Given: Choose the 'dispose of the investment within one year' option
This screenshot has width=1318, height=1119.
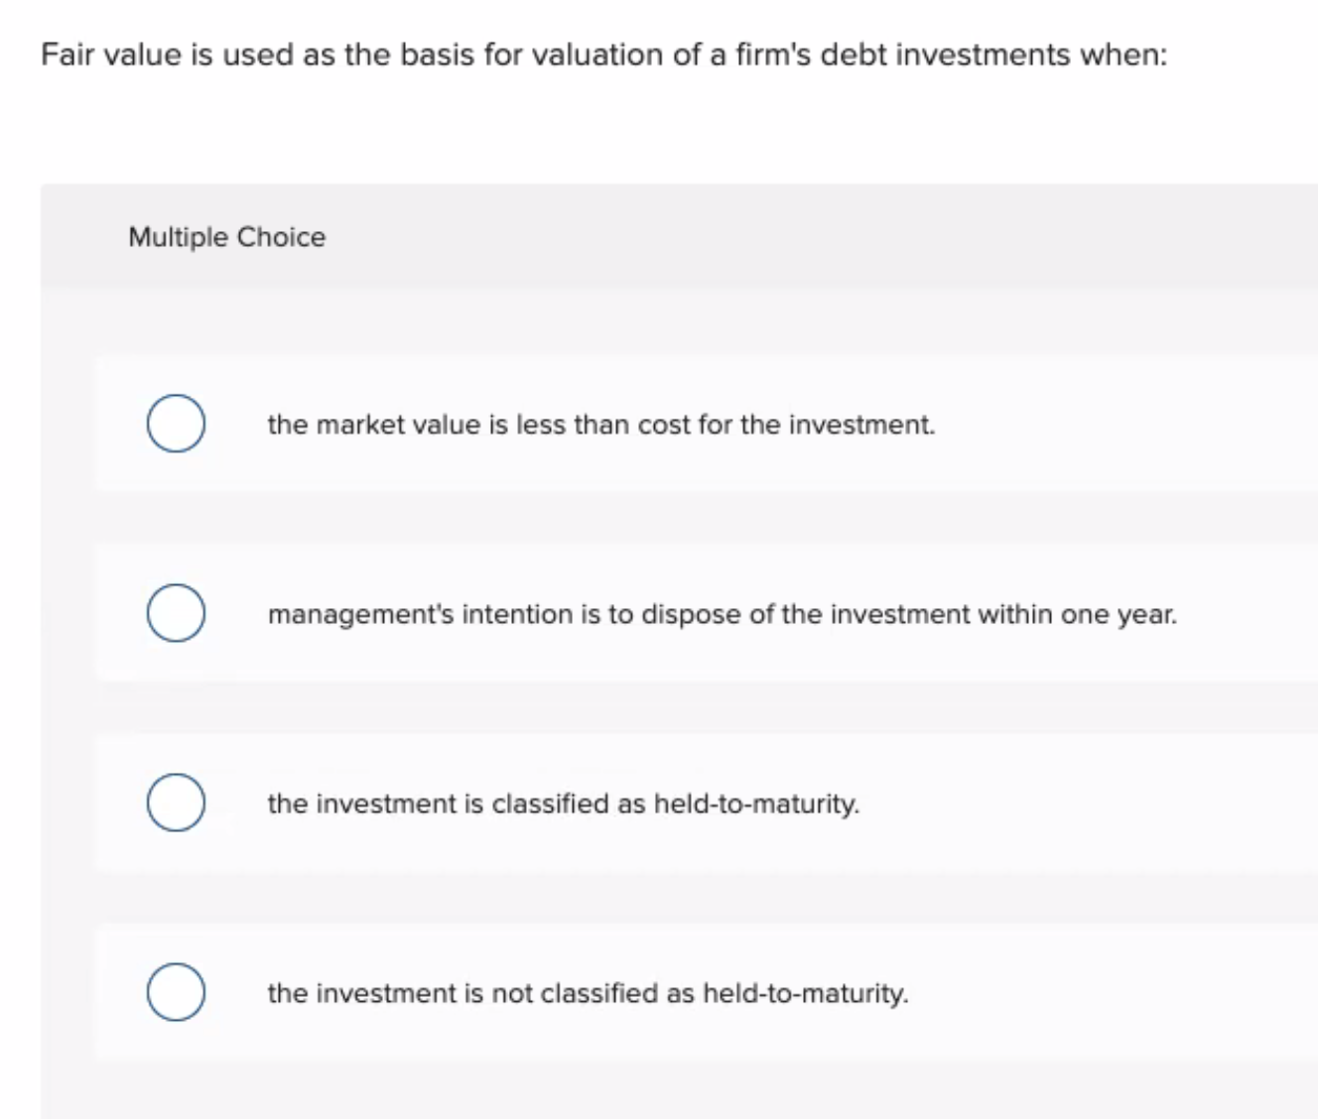Looking at the screenshot, I should coord(176,613).
